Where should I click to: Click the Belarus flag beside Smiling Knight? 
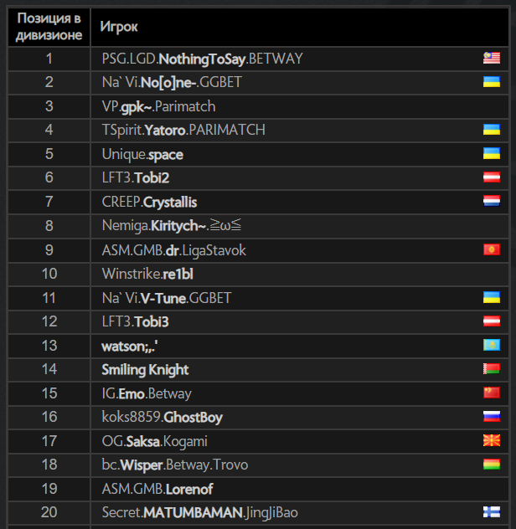pos(492,369)
